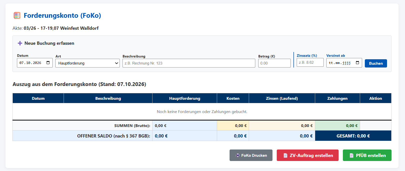Screen dimensions: 405x171
Task: Open the calendar picker in Verzinst ab field
Action: (357, 63)
